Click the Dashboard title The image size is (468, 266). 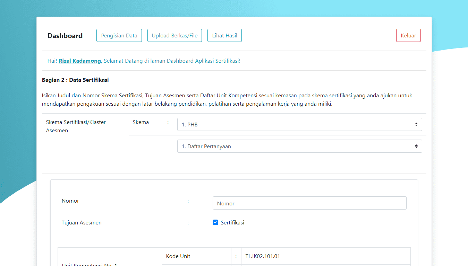click(x=65, y=36)
